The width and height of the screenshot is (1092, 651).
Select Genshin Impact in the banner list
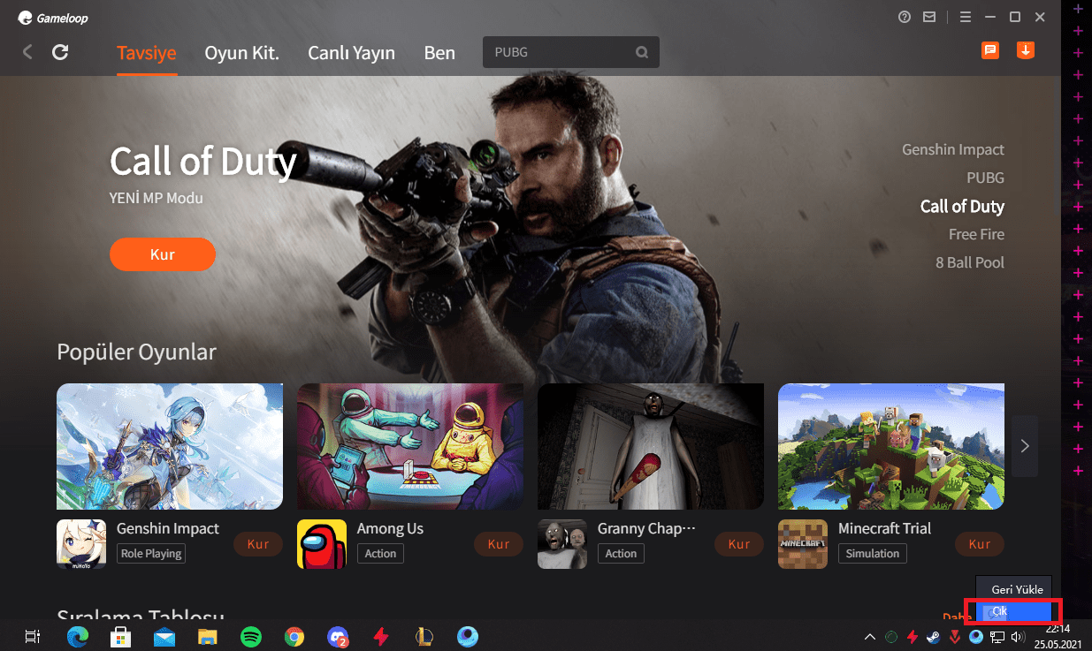[x=953, y=149]
